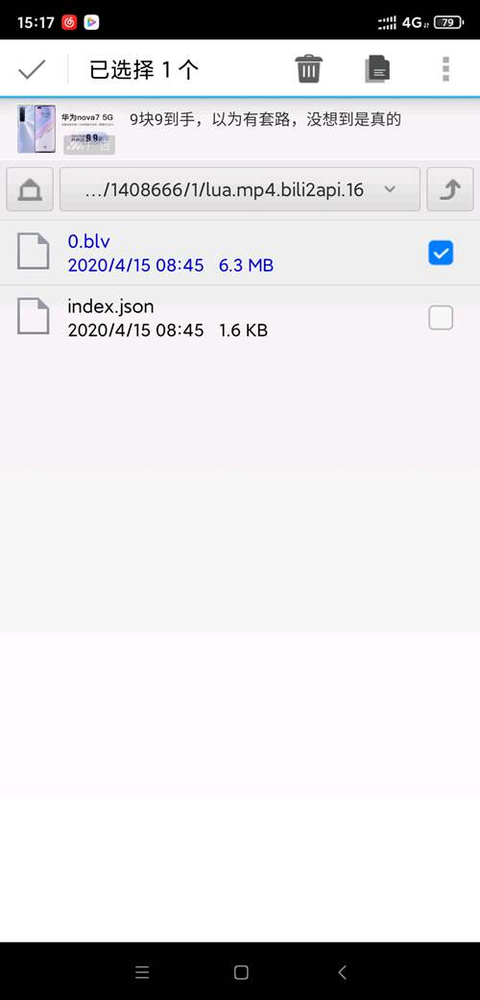Expand the path dropdown chevron
The height and width of the screenshot is (1000, 480).
click(390, 189)
